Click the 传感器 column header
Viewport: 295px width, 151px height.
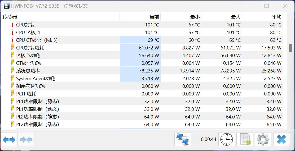click(60, 17)
